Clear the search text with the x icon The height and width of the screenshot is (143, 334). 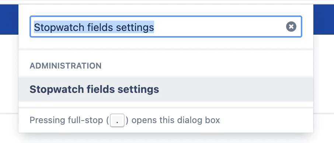[291, 27]
